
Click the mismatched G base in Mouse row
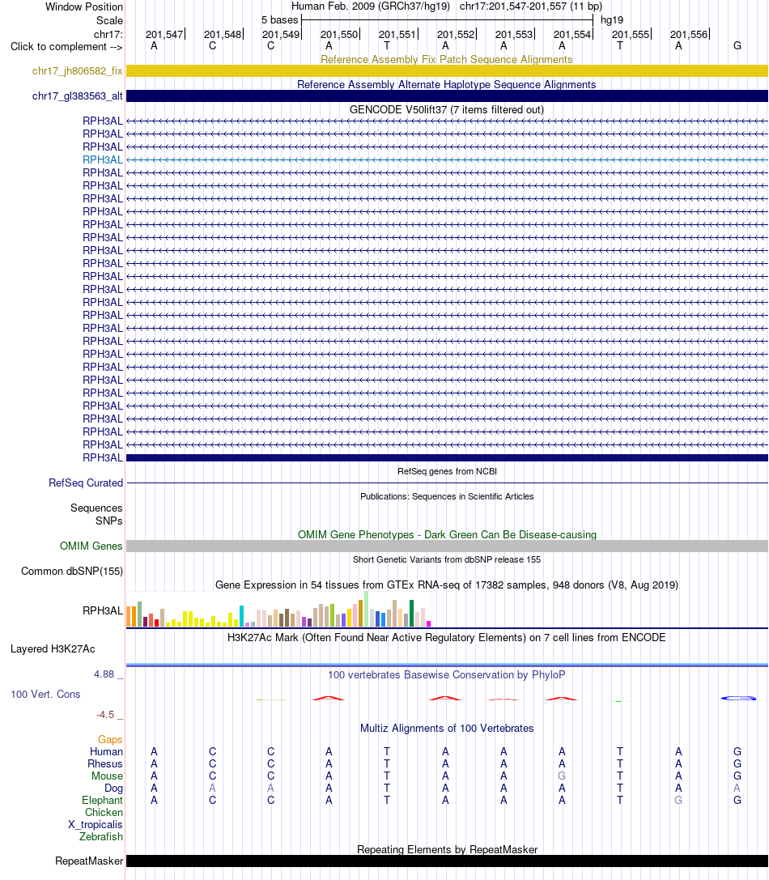click(562, 776)
